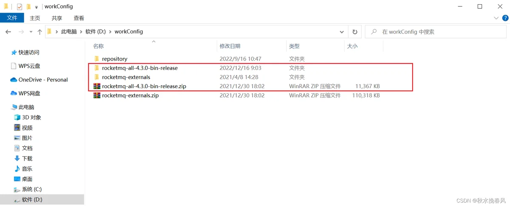Sort files by 大小 column header

(x=352, y=46)
